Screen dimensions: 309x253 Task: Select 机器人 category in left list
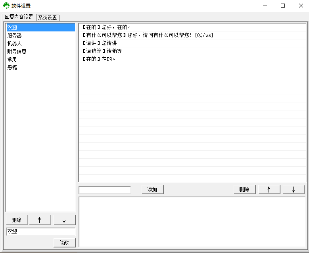tap(15, 43)
